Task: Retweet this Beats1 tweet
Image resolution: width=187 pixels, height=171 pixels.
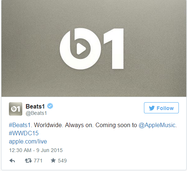Action: tap(28, 161)
